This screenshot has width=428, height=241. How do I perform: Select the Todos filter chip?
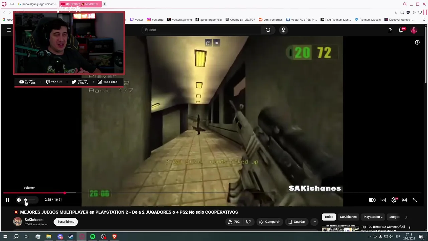pos(329,217)
